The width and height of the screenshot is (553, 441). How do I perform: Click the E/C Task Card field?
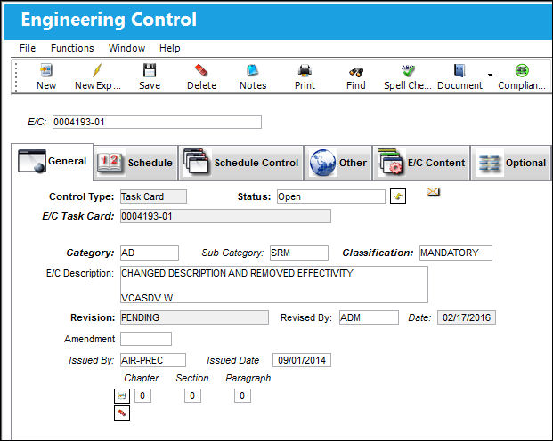(225, 216)
